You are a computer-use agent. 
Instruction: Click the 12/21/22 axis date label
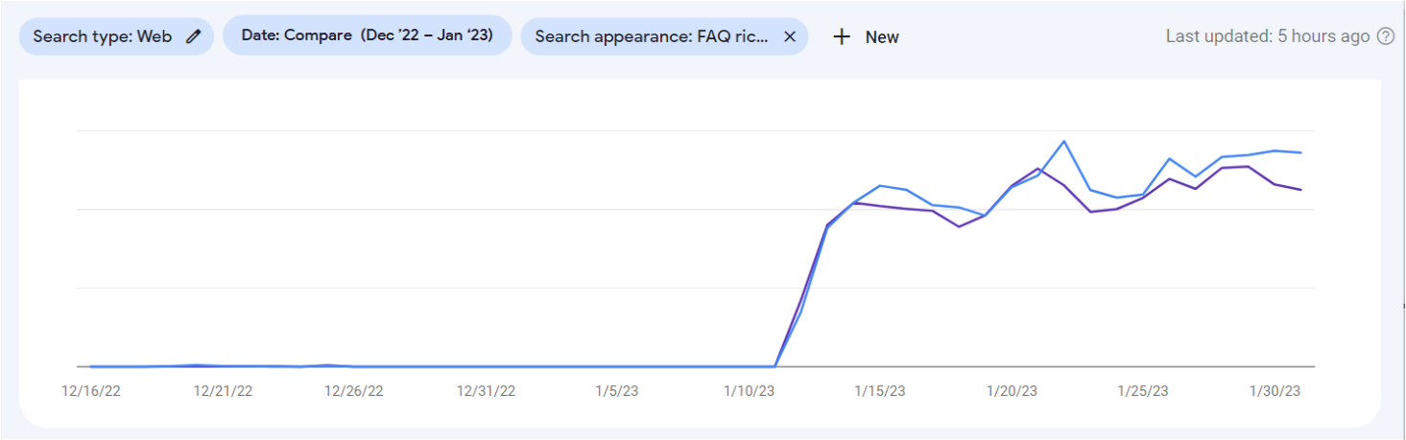[x=223, y=391]
